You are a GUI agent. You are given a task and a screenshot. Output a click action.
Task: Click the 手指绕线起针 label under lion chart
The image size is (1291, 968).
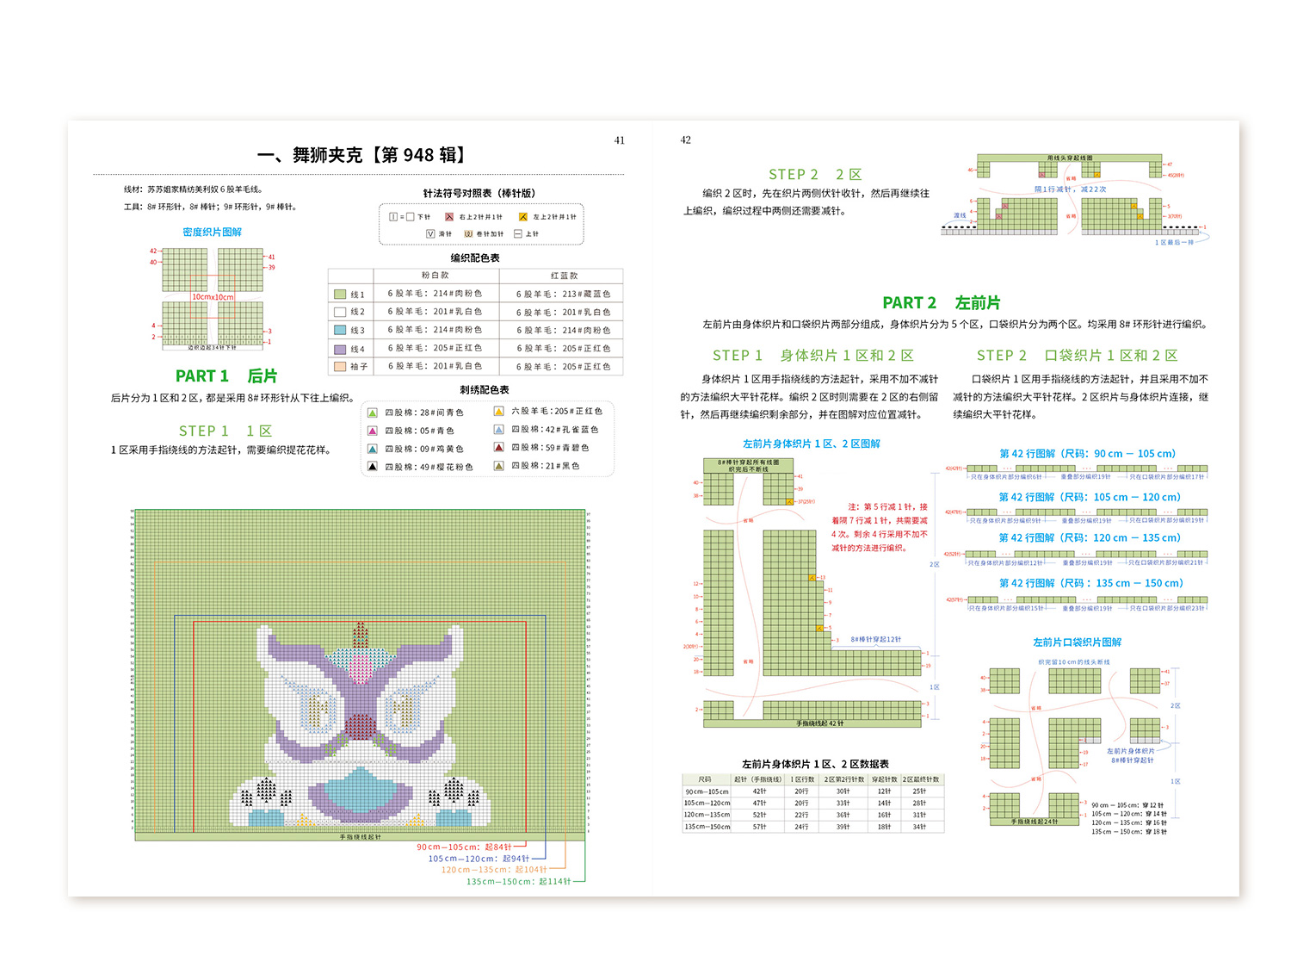click(360, 836)
